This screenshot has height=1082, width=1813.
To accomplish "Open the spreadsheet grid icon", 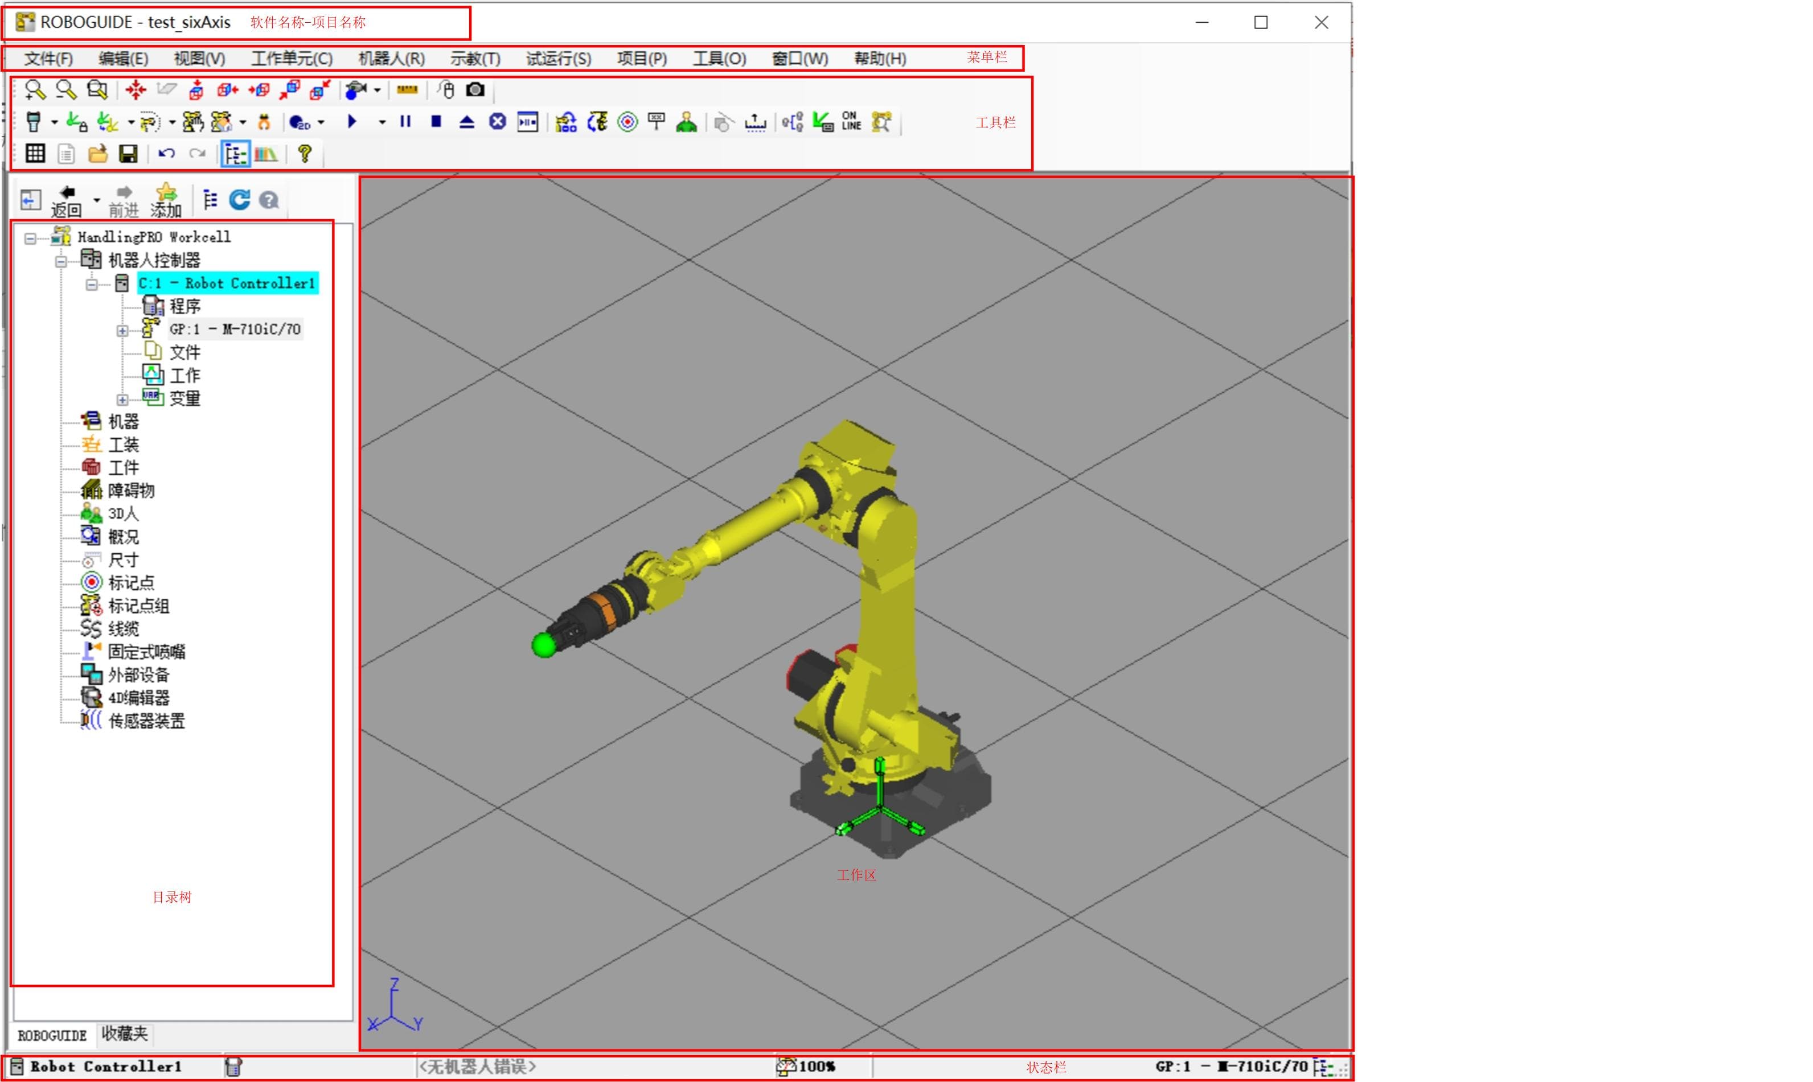I will (x=35, y=153).
